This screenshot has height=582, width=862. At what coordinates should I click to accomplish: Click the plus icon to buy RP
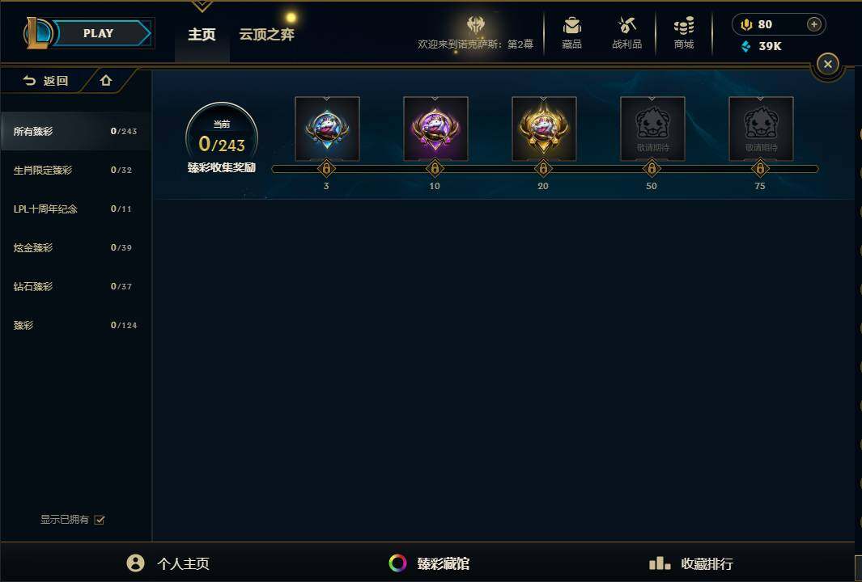point(813,24)
